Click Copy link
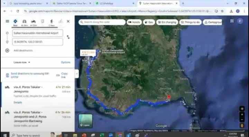 coord(64,75)
